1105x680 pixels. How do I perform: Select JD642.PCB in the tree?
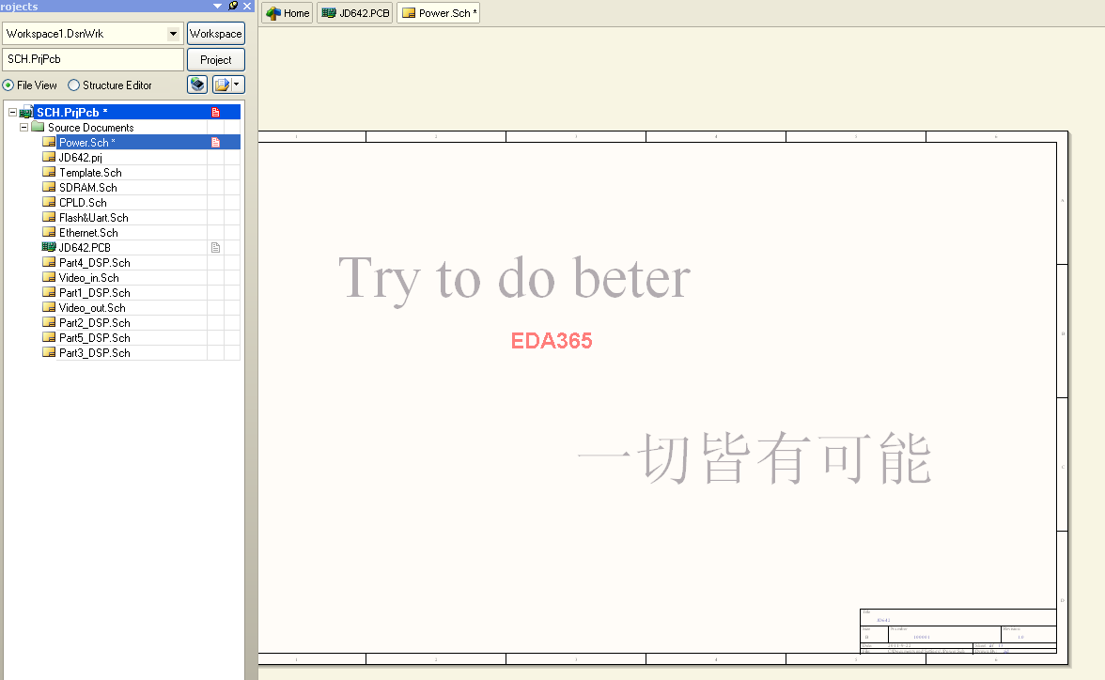coord(85,247)
